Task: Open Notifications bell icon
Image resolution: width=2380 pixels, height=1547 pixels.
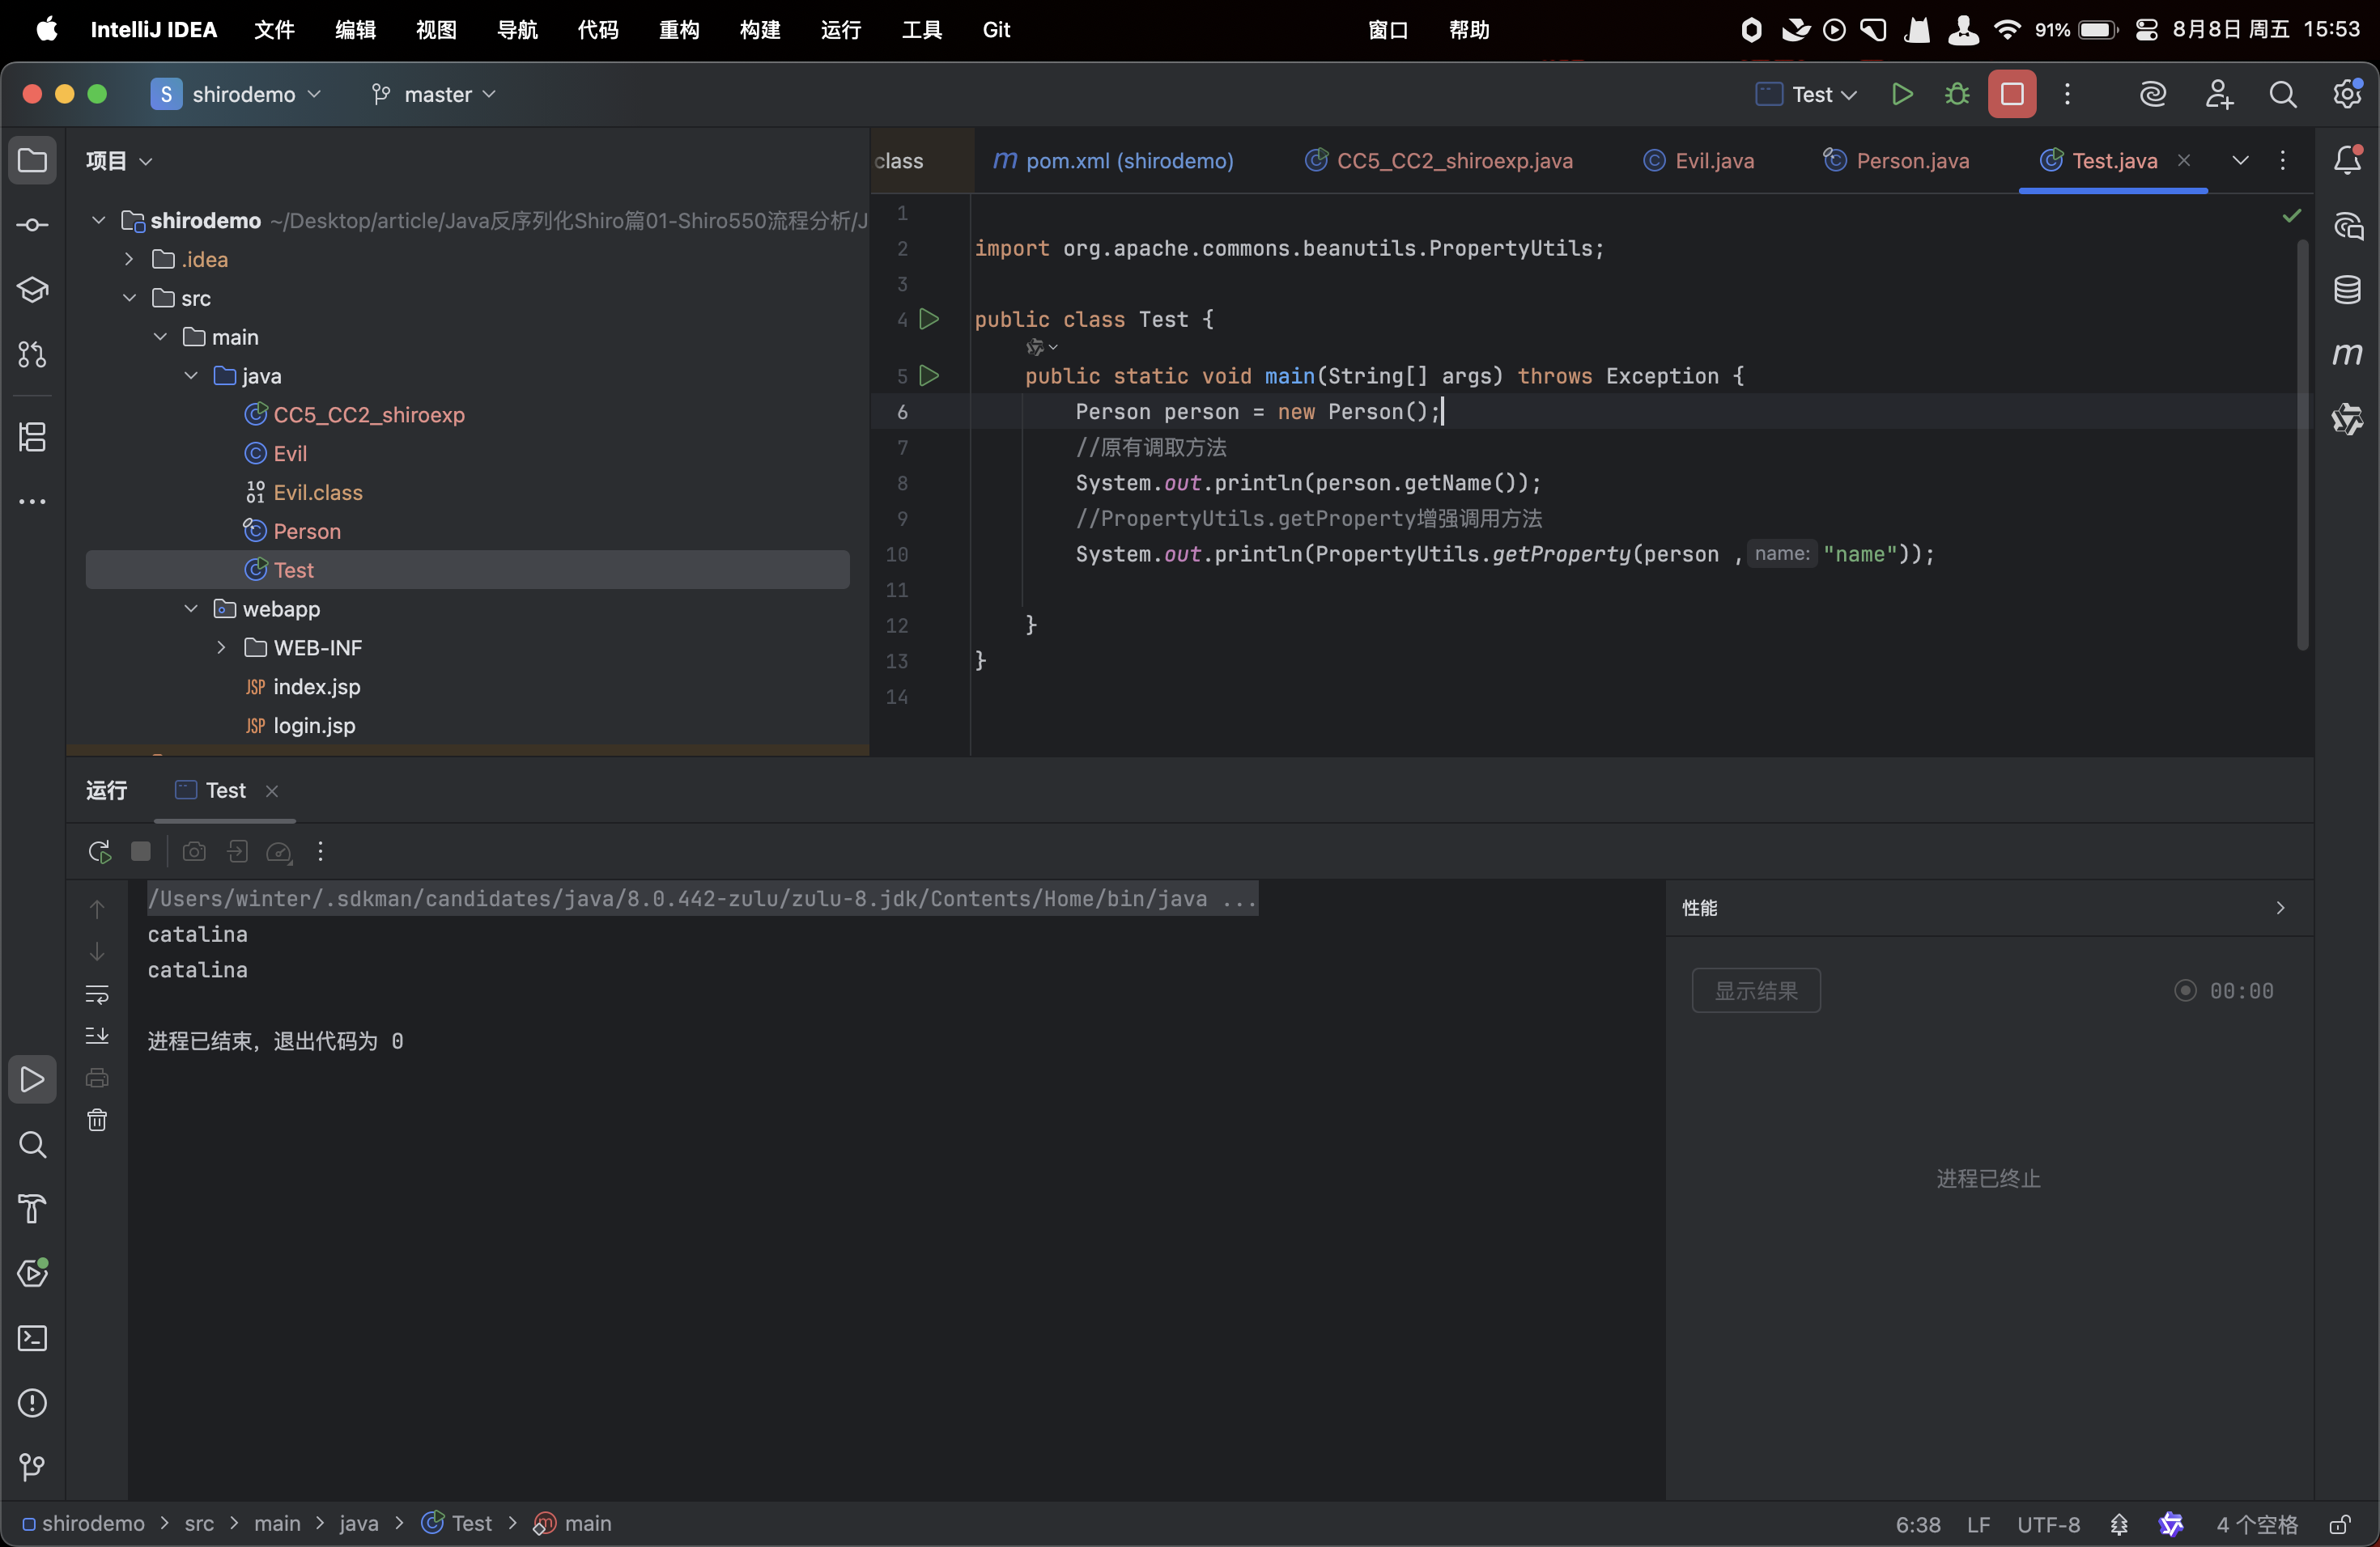Action: 2347,160
